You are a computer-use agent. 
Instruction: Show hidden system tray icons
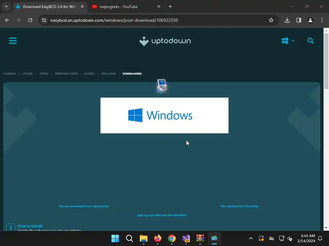click(x=251, y=238)
